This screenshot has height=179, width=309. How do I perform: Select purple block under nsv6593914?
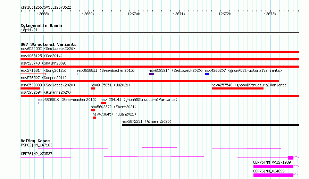151,74
